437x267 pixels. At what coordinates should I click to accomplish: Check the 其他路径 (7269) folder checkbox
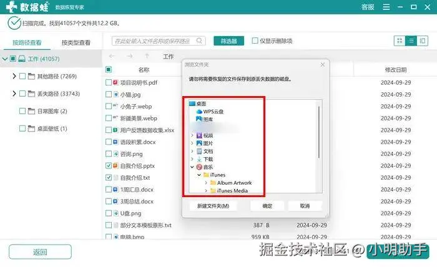click(x=22, y=76)
